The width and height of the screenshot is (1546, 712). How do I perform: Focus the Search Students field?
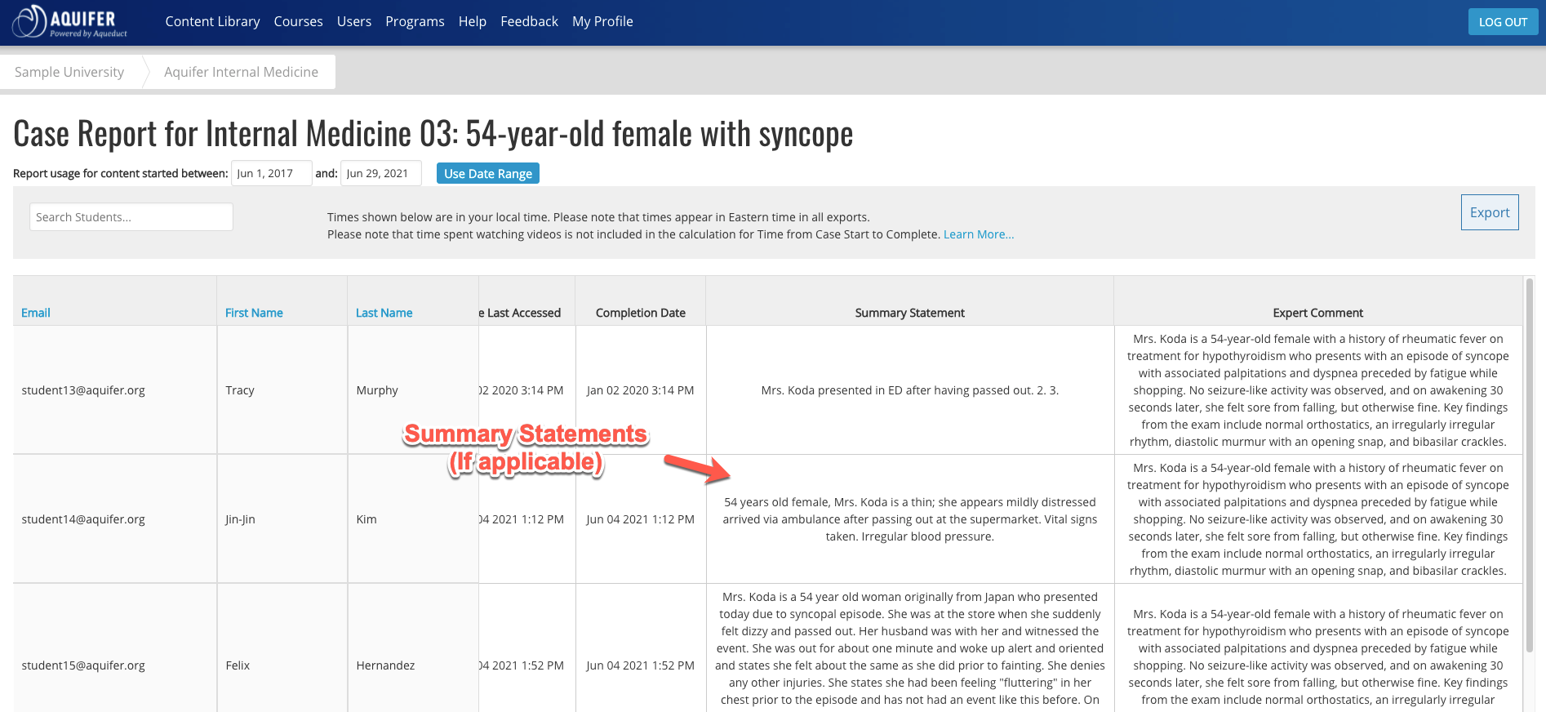[131, 217]
